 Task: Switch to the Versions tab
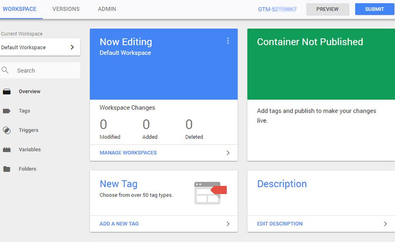pyautogui.click(x=66, y=9)
